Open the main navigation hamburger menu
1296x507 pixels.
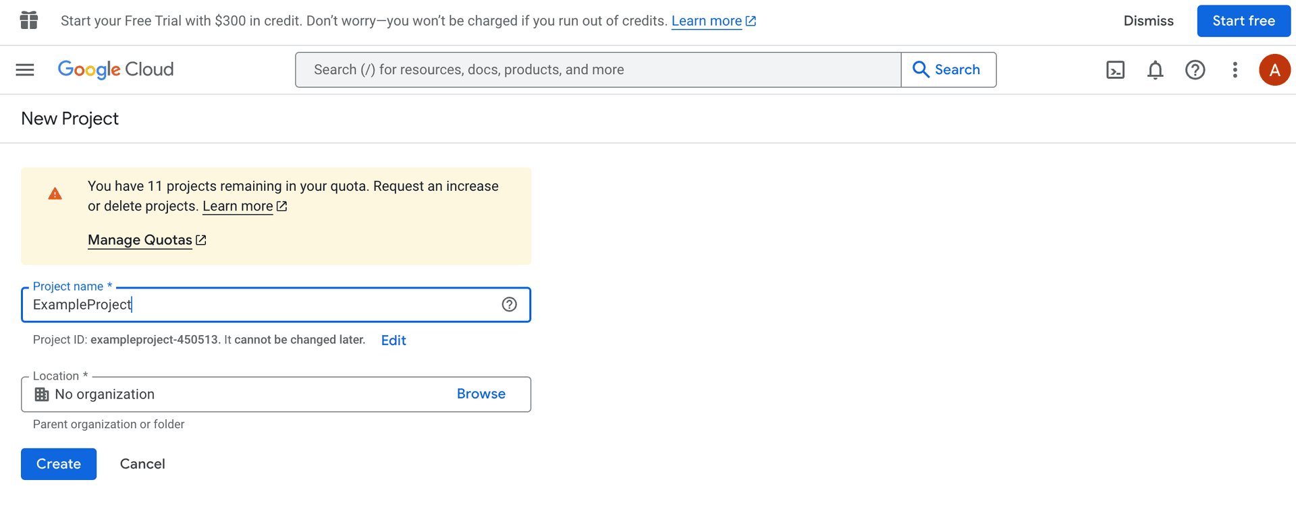point(25,69)
